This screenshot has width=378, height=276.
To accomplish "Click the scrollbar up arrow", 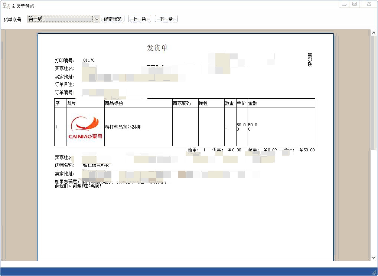I will click(374, 33).
